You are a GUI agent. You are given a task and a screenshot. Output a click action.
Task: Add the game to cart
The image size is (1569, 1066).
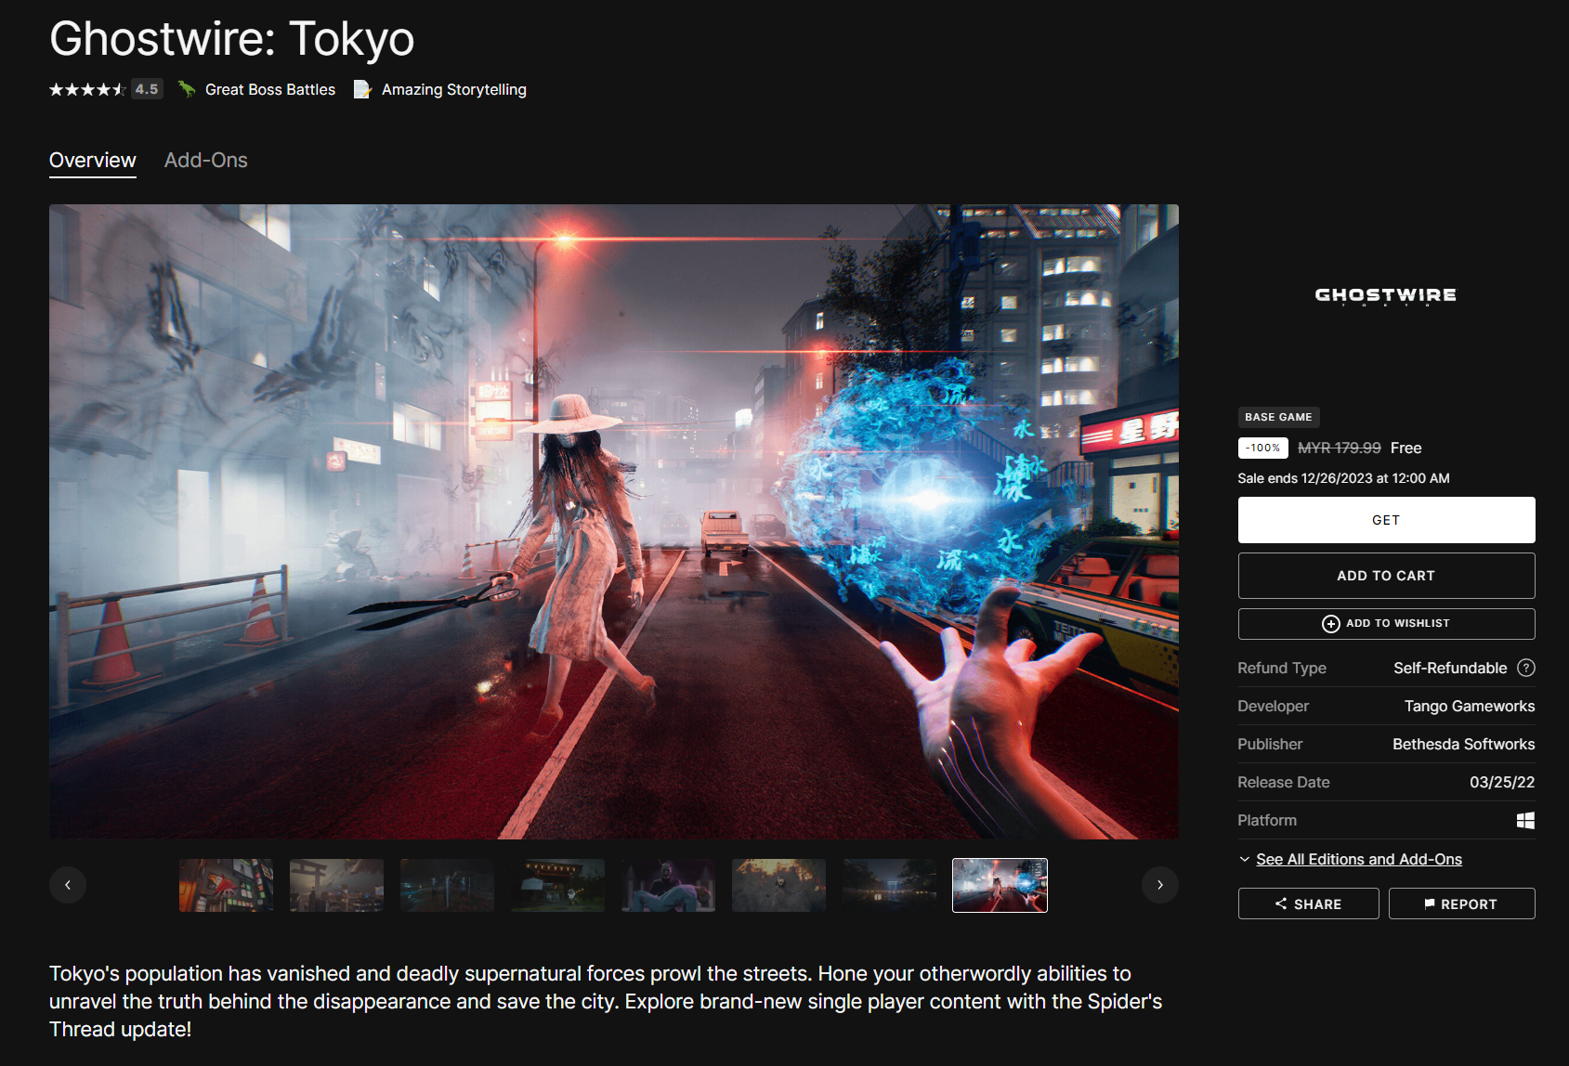pyautogui.click(x=1386, y=576)
